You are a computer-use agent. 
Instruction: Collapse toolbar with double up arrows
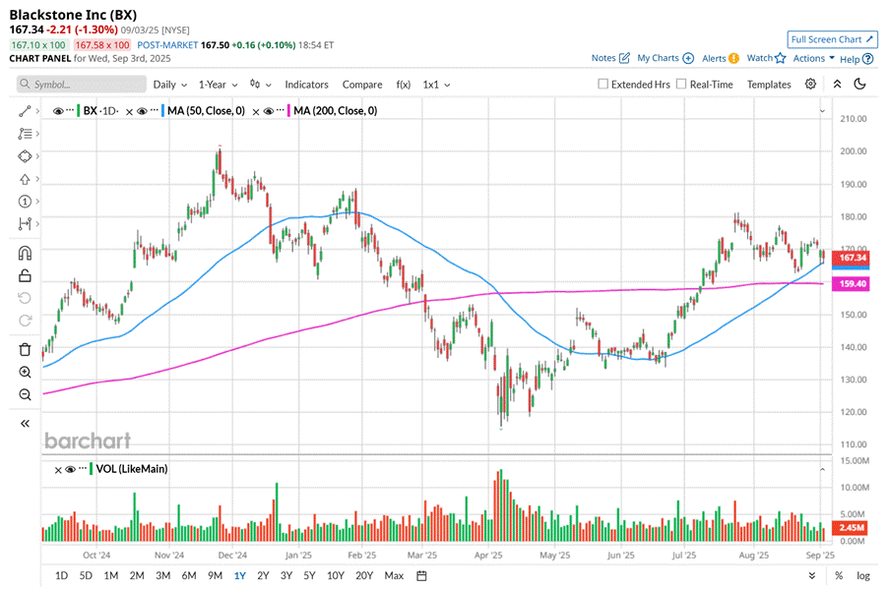[x=837, y=84]
